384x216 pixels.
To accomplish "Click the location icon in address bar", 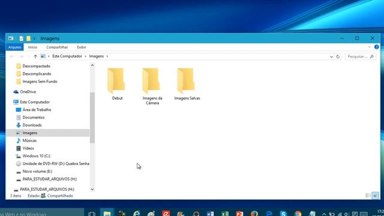I will point(43,56).
